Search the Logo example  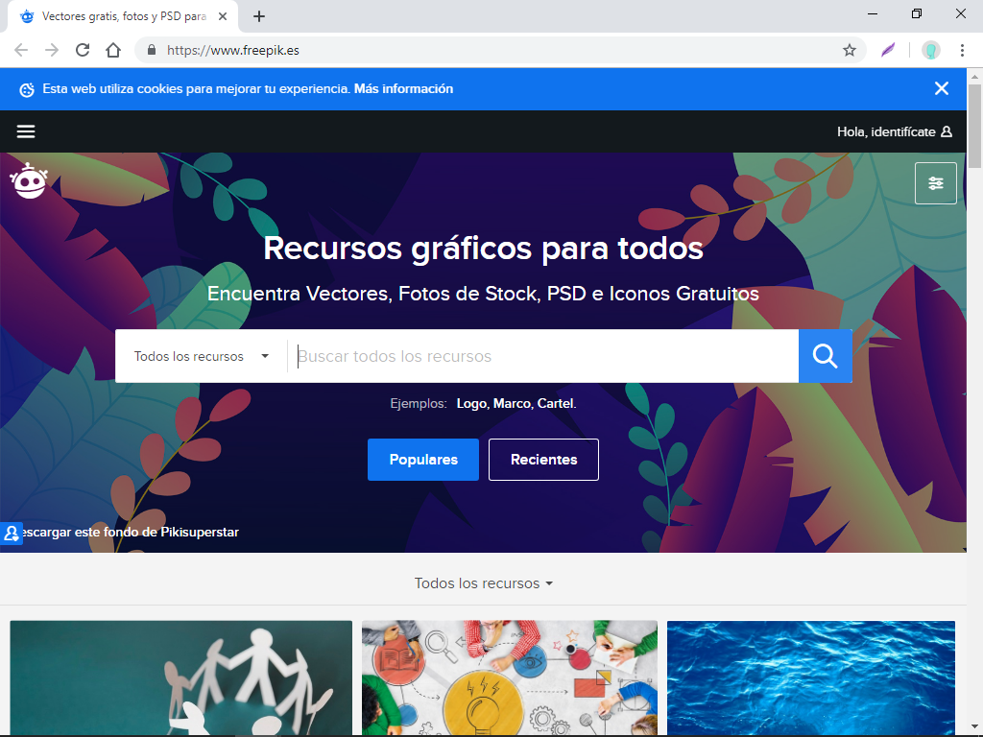pos(471,404)
